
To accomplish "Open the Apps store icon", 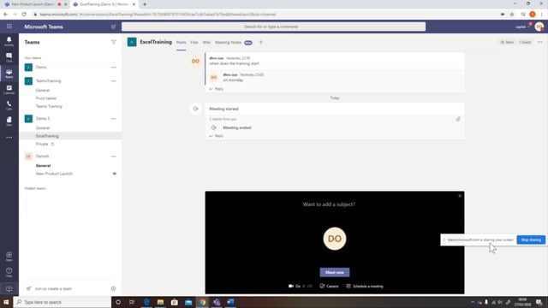I will pos(9,256).
